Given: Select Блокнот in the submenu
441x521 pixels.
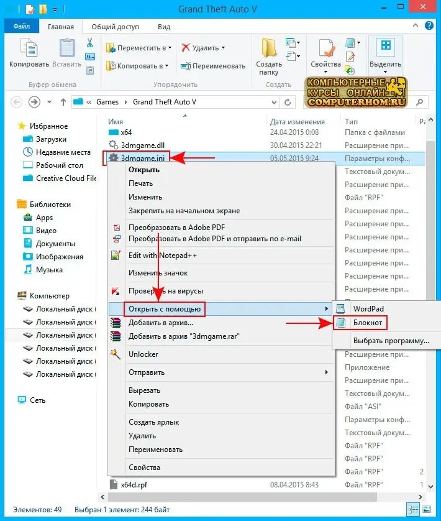Looking at the screenshot, I should 368,323.
